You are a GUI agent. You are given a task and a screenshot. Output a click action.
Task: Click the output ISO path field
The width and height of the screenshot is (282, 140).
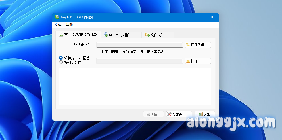click(x=139, y=61)
